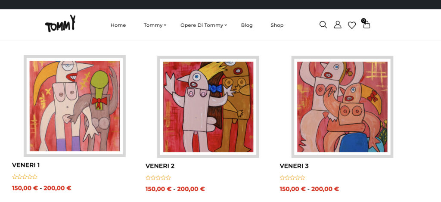Click the star rating under Veneri 1
441x202 pixels.
coord(25,177)
